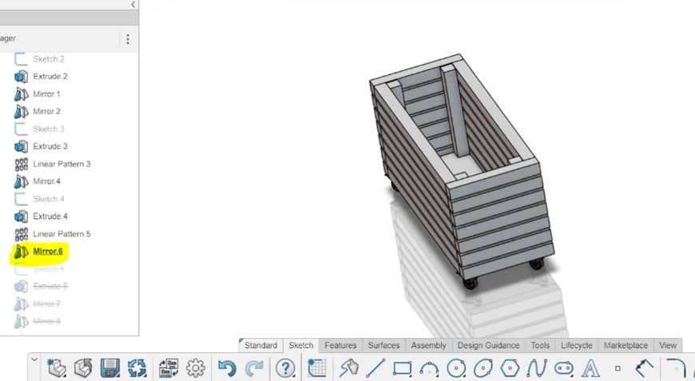This screenshot has width=695, height=381.
Task: Collapse the side panel with the chevron
Action: click(133, 5)
